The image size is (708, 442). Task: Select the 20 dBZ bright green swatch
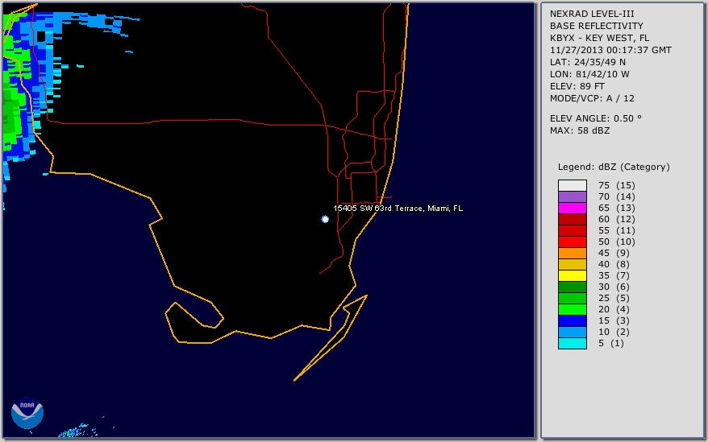pos(573,309)
